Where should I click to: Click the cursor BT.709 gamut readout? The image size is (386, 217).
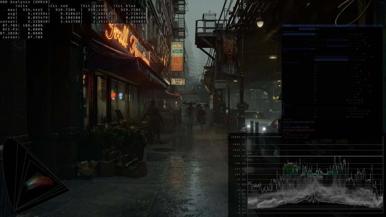coord(22,37)
